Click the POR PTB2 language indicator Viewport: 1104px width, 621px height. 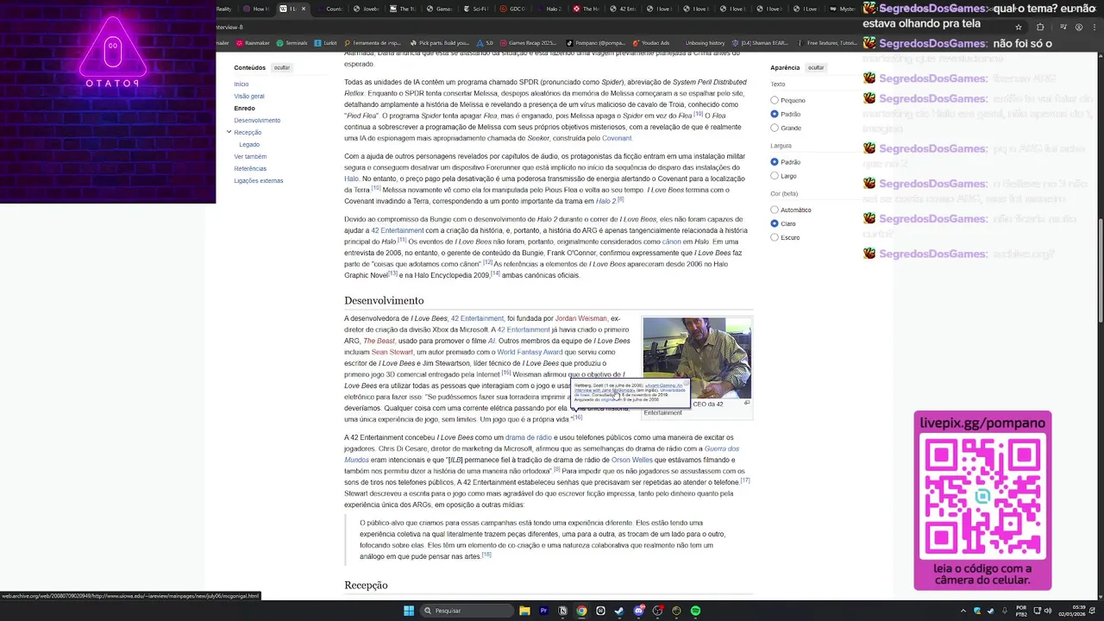click(x=1021, y=611)
